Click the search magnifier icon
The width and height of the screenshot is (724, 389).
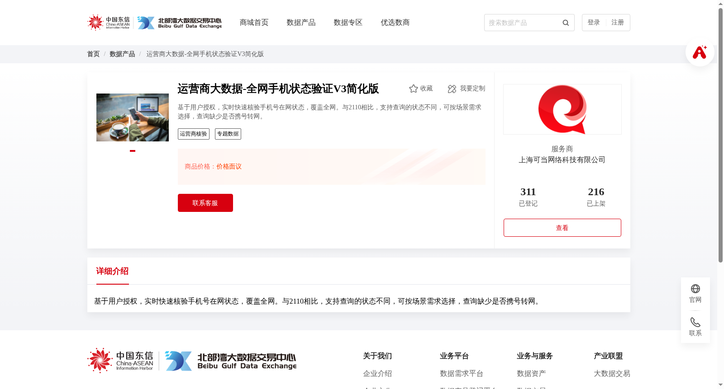click(566, 23)
